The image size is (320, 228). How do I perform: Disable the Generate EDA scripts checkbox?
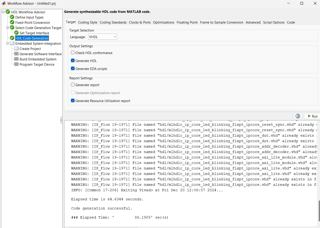click(x=73, y=69)
